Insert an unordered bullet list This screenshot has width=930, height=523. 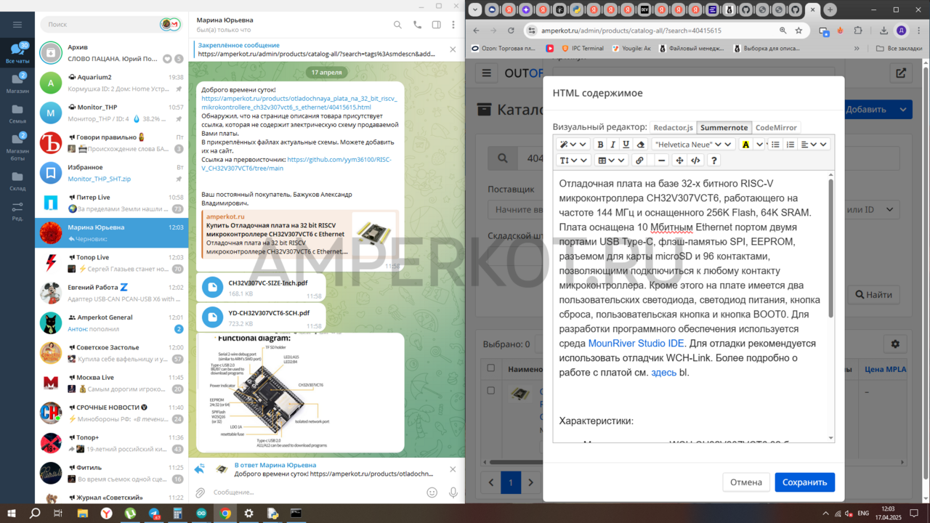pyautogui.click(x=776, y=145)
